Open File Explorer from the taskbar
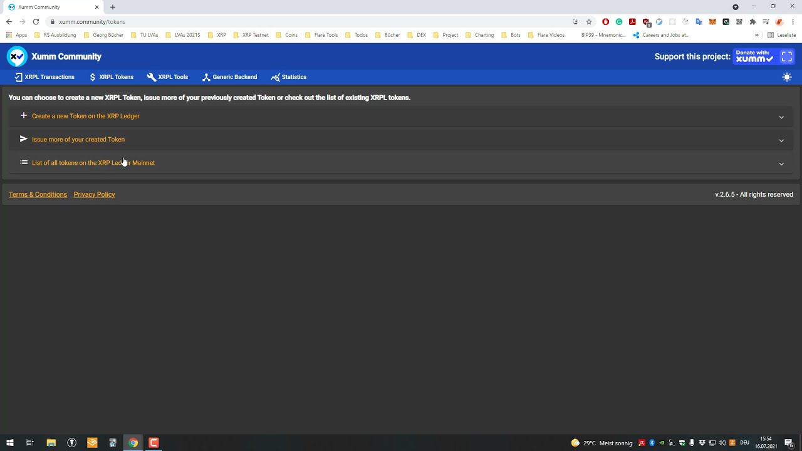The width and height of the screenshot is (802, 451). click(x=51, y=443)
